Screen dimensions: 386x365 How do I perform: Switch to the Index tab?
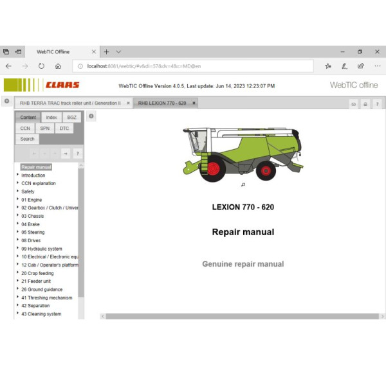pyautogui.click(x=51, y=118)
